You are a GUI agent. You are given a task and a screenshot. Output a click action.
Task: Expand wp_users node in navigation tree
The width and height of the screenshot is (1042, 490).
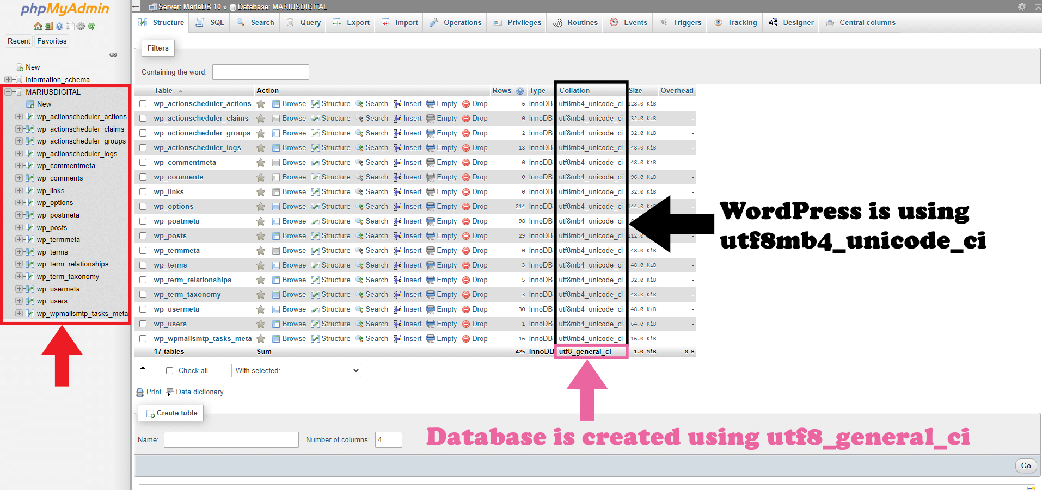coord(19,301)
